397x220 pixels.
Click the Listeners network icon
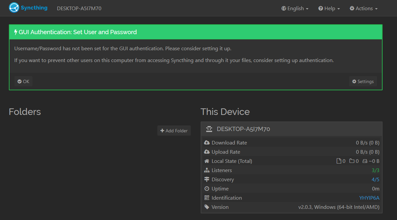click(207, 170)
